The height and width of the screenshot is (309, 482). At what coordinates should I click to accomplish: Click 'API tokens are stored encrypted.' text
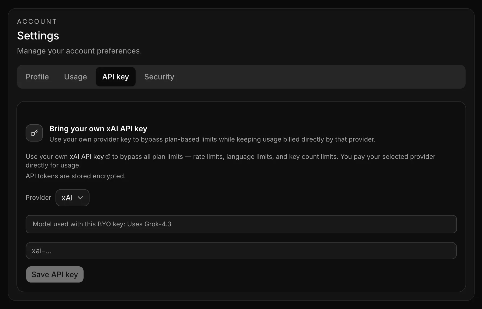pos(76,176)
